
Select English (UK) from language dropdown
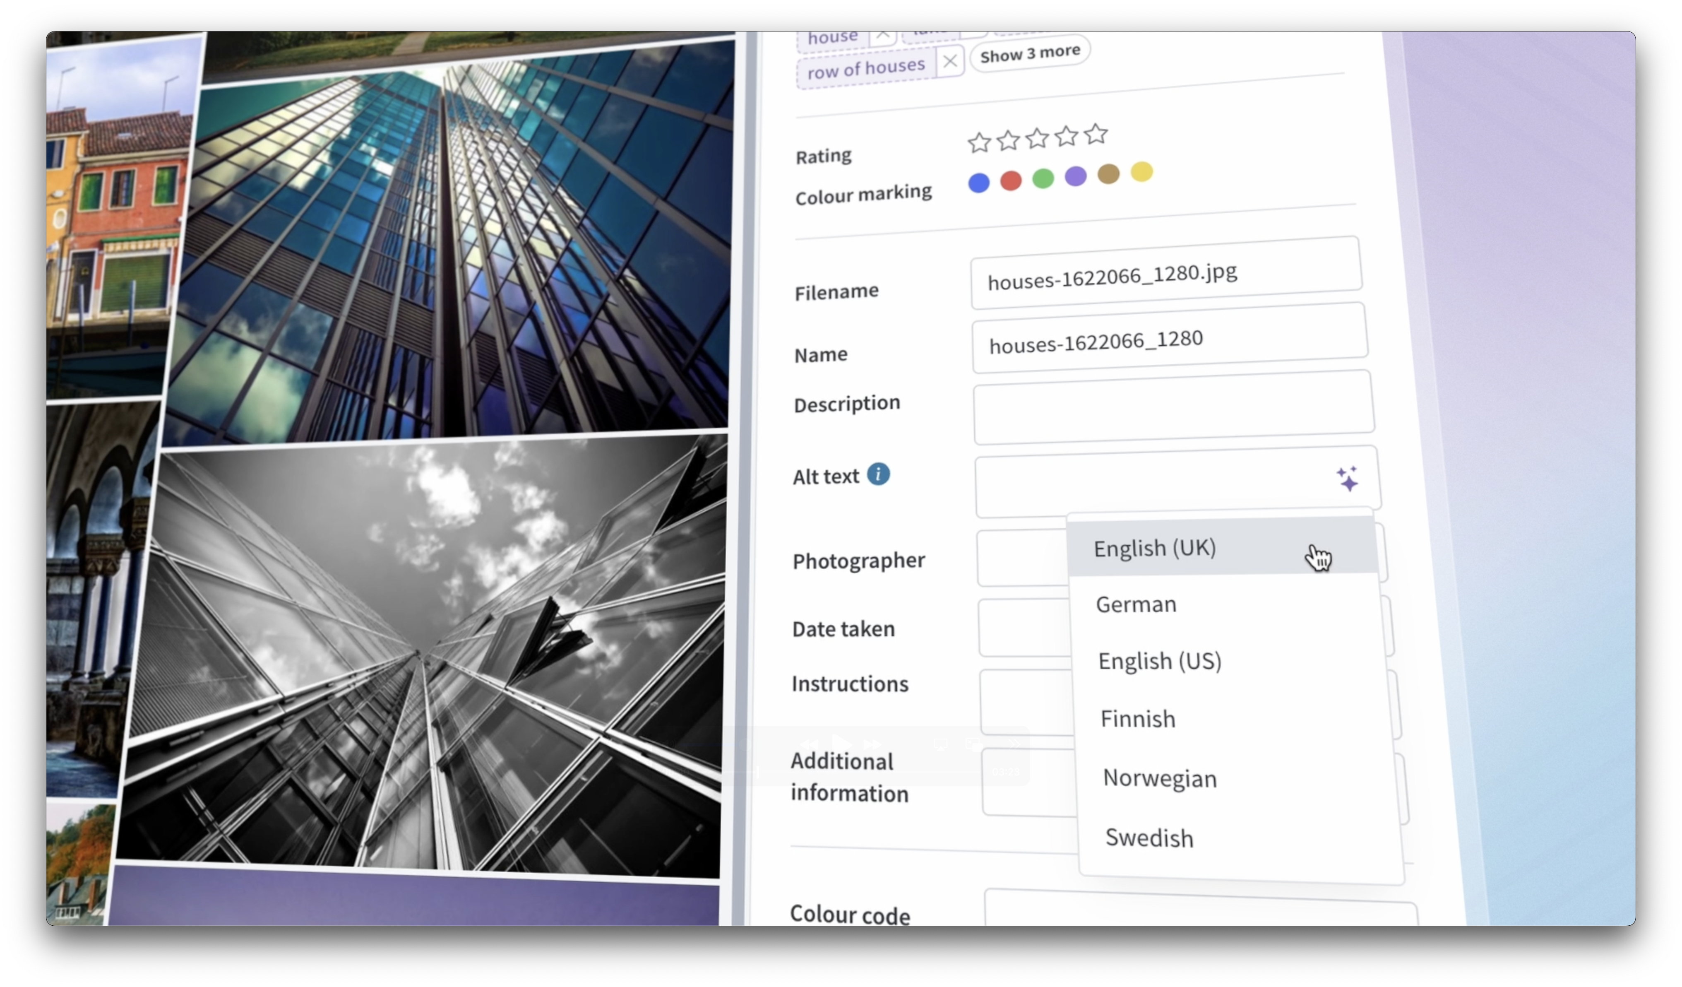(1155, 548)
